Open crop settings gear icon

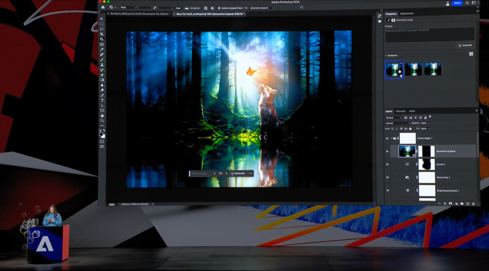point(212,8)
